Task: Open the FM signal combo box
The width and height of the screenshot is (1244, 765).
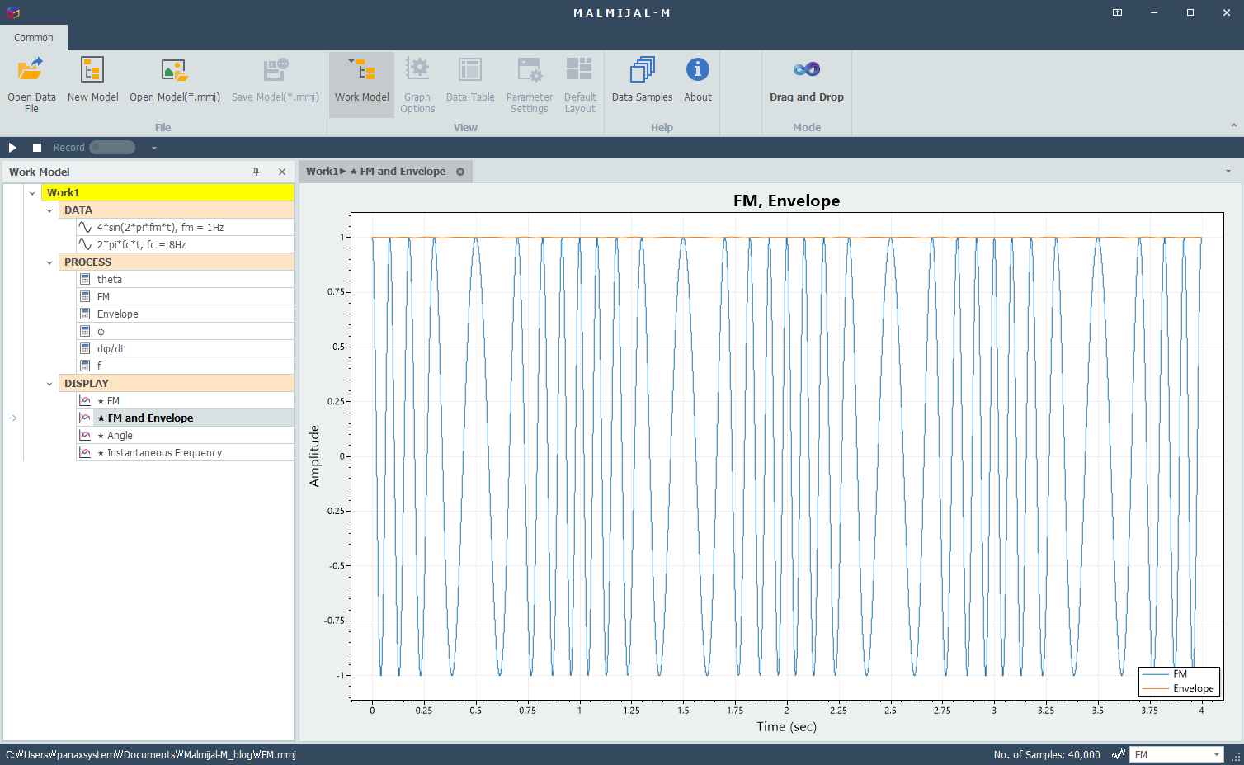Action: 1177,754
